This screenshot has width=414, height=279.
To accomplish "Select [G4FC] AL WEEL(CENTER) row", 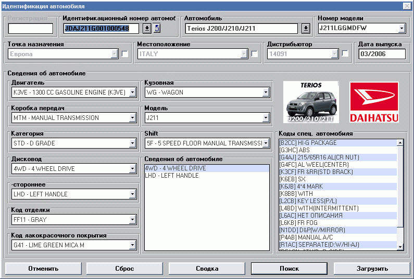I will [337, 165].
